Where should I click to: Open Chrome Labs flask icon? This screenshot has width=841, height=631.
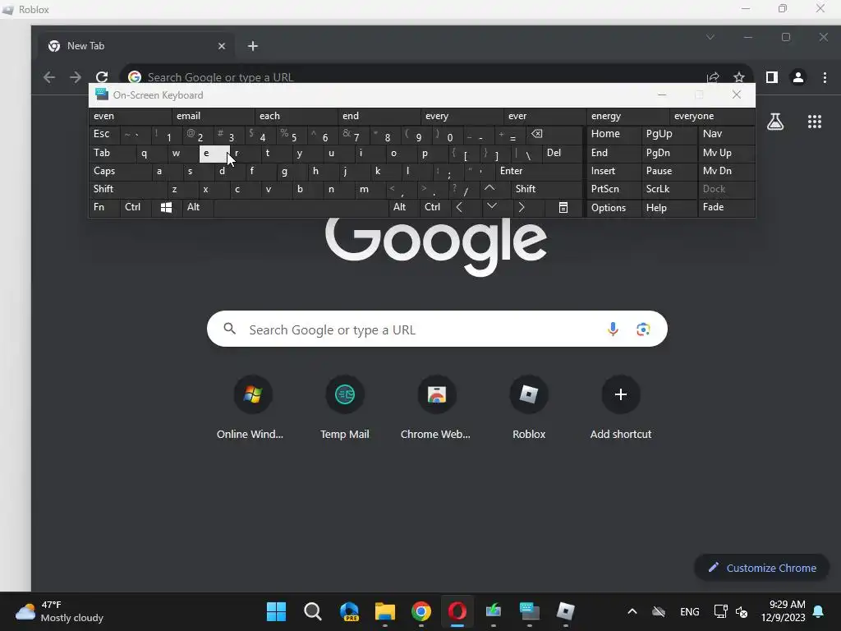click(x=775, y=122)
